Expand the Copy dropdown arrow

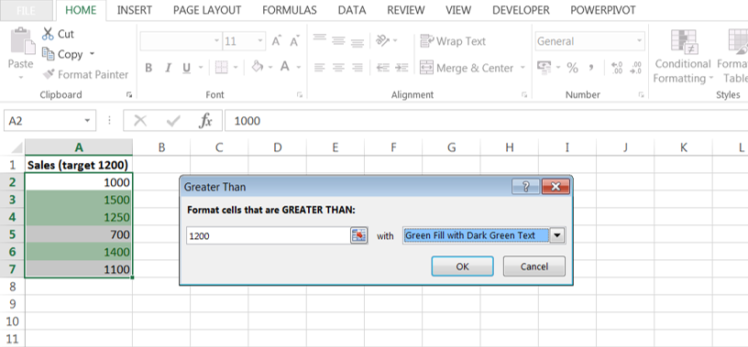coord(92,54)
